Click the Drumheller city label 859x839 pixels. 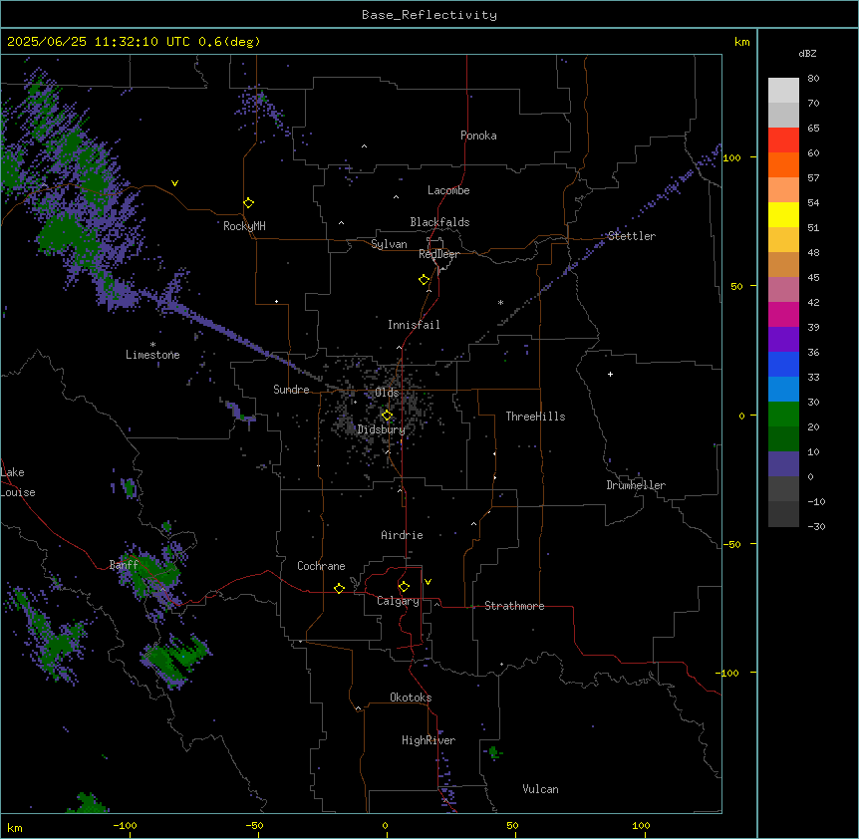click(x=636, y=485)
